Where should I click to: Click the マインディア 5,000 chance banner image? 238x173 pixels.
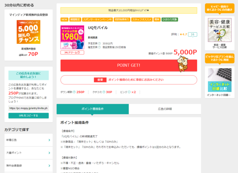coord(29,32)
